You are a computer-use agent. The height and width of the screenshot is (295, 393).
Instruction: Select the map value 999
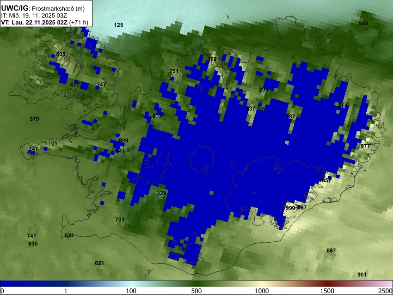[x=290, y=208]
